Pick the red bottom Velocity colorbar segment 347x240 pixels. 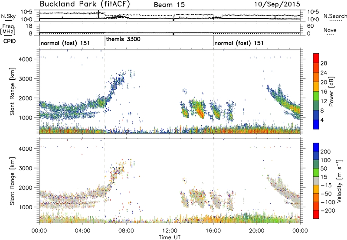(x=316, y=214)
